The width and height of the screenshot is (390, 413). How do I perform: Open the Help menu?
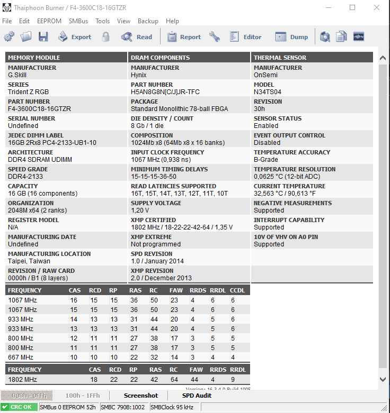tap(172, 21)
